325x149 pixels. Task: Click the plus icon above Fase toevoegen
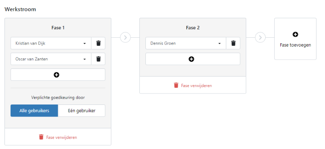click(x=295, y=34)
